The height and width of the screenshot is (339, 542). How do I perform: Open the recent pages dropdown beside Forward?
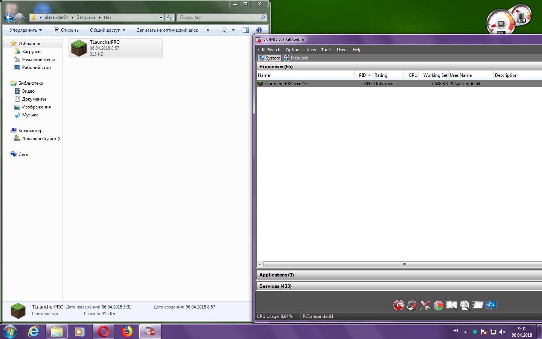pos(27,17)
